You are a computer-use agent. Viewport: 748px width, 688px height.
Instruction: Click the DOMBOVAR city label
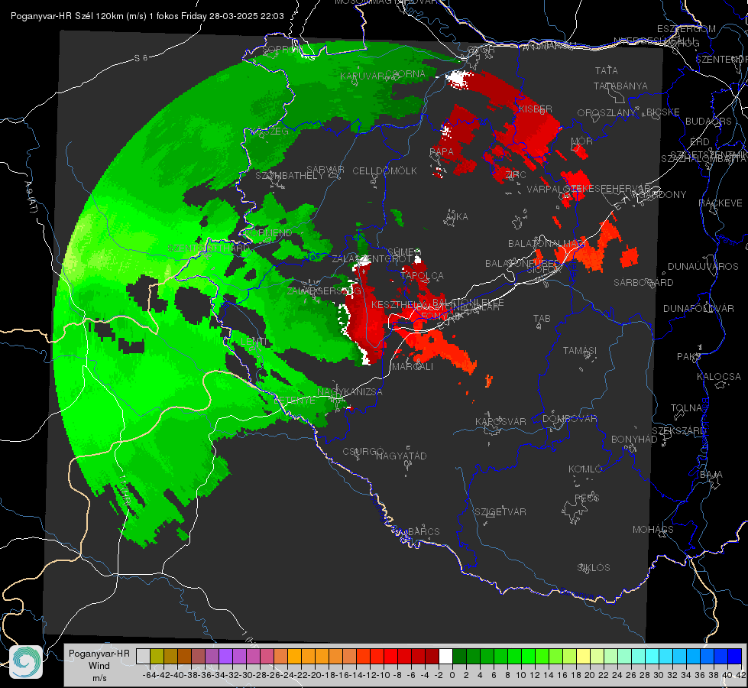click(569, 419)
